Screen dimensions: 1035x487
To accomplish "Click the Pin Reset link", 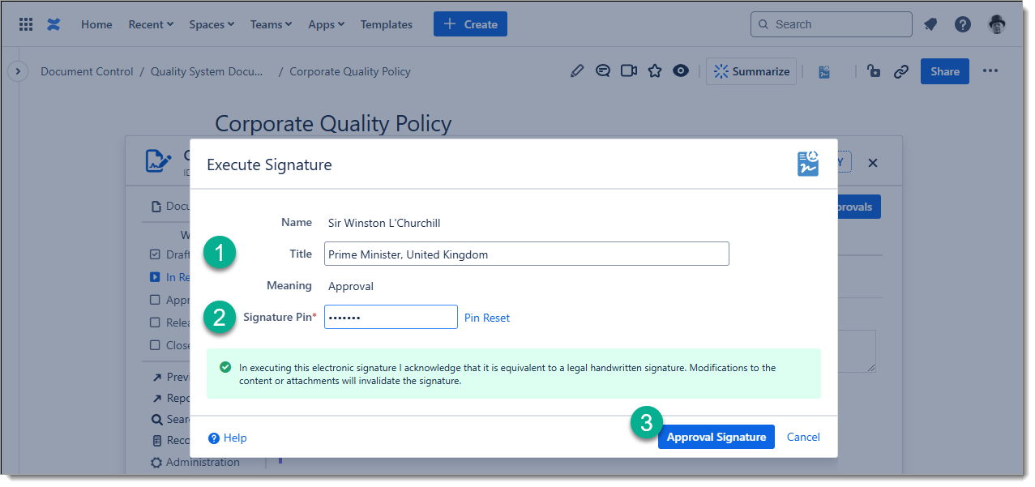I will (x=487, y=318).
